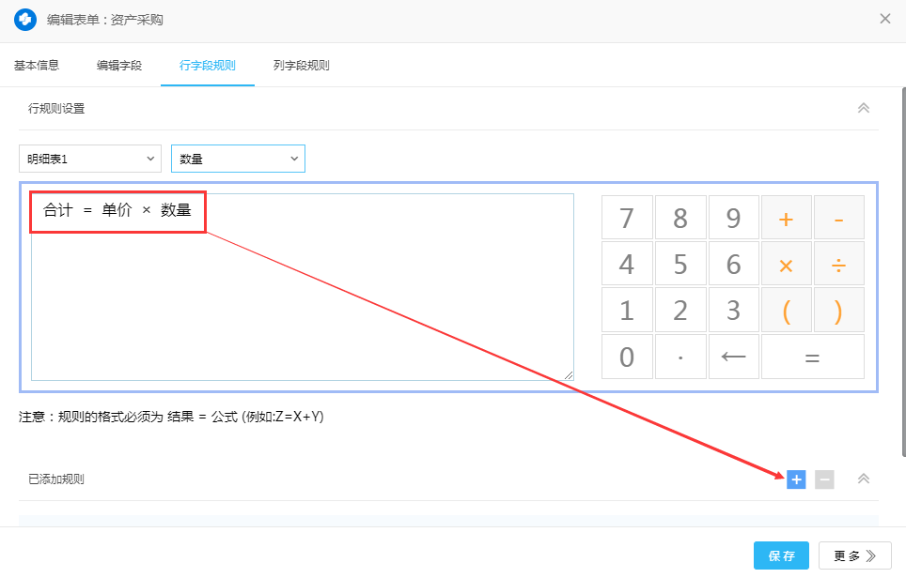Collapse the 行规则设置 section
This screenshot has width=906, height=578.
(864, 108)
